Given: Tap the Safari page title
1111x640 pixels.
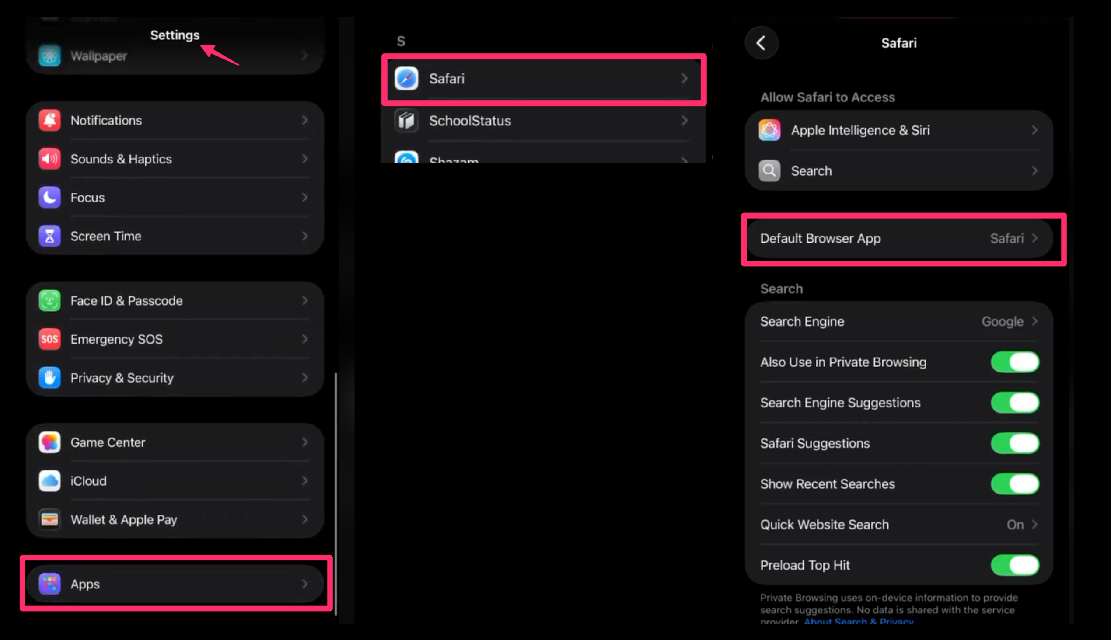Looking at the screenshot, I should [x=899, y=43].
